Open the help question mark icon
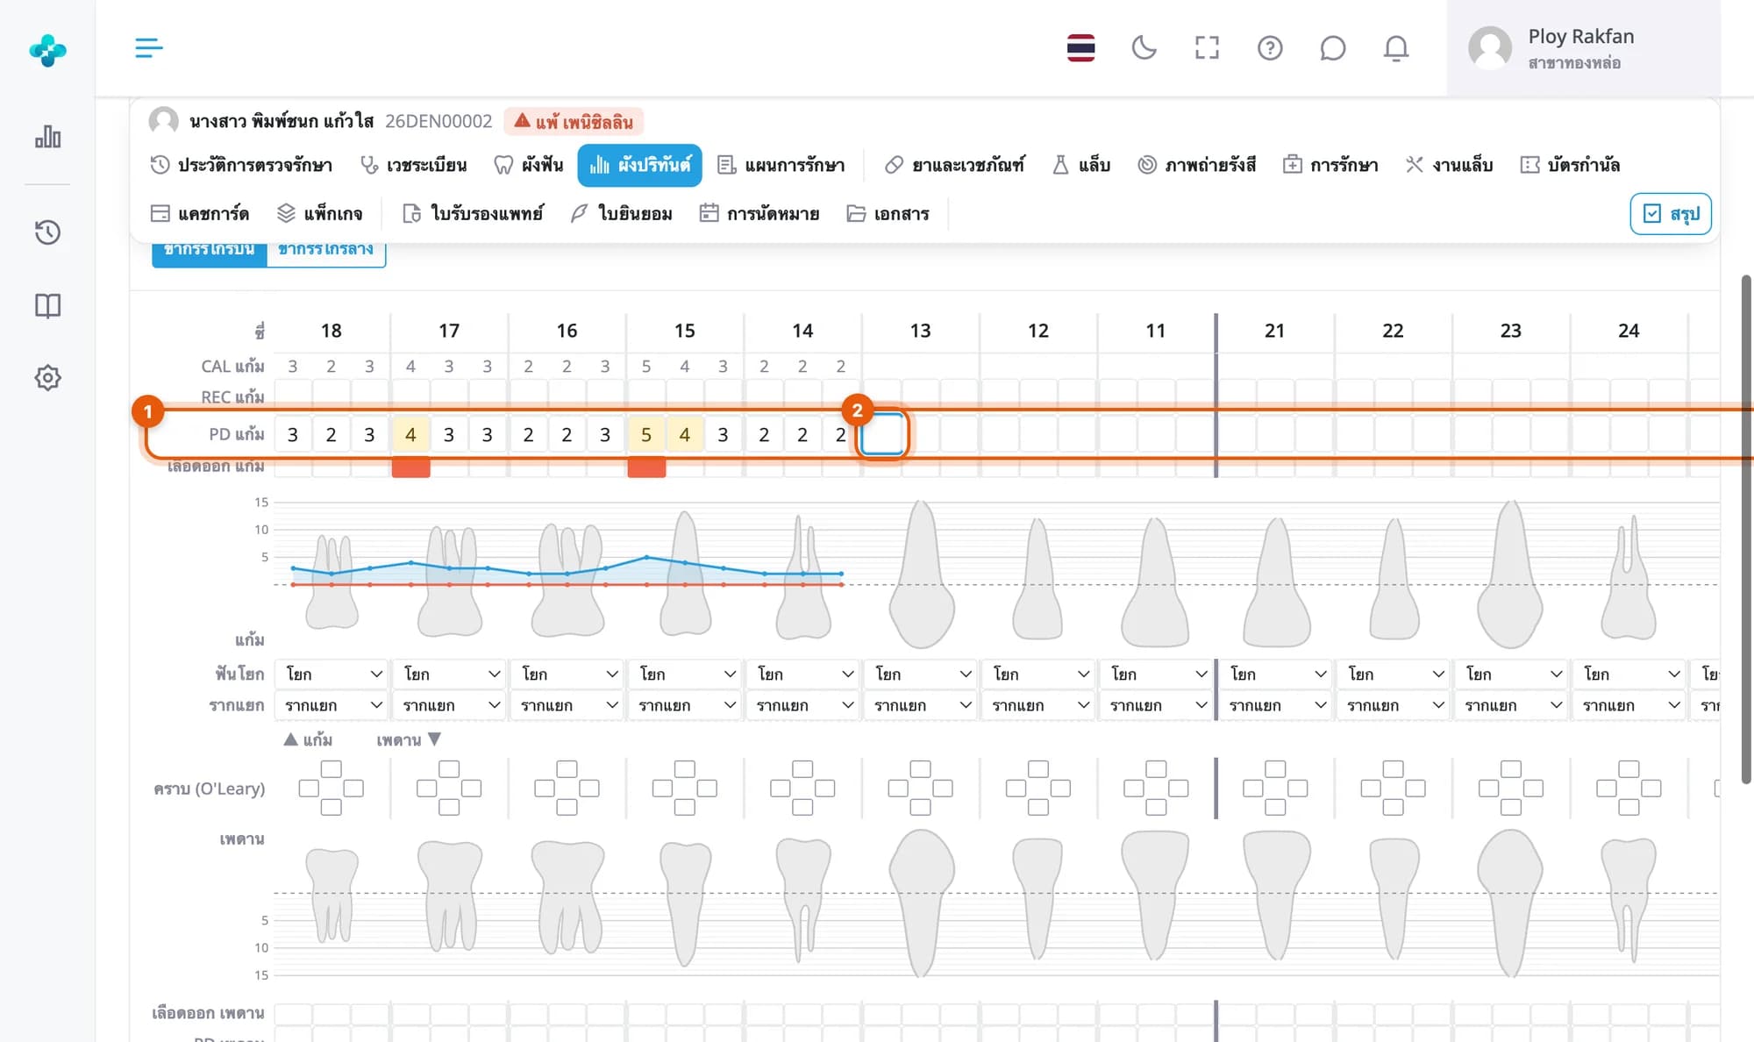1754x1042 pixels. pos(1270,47)
